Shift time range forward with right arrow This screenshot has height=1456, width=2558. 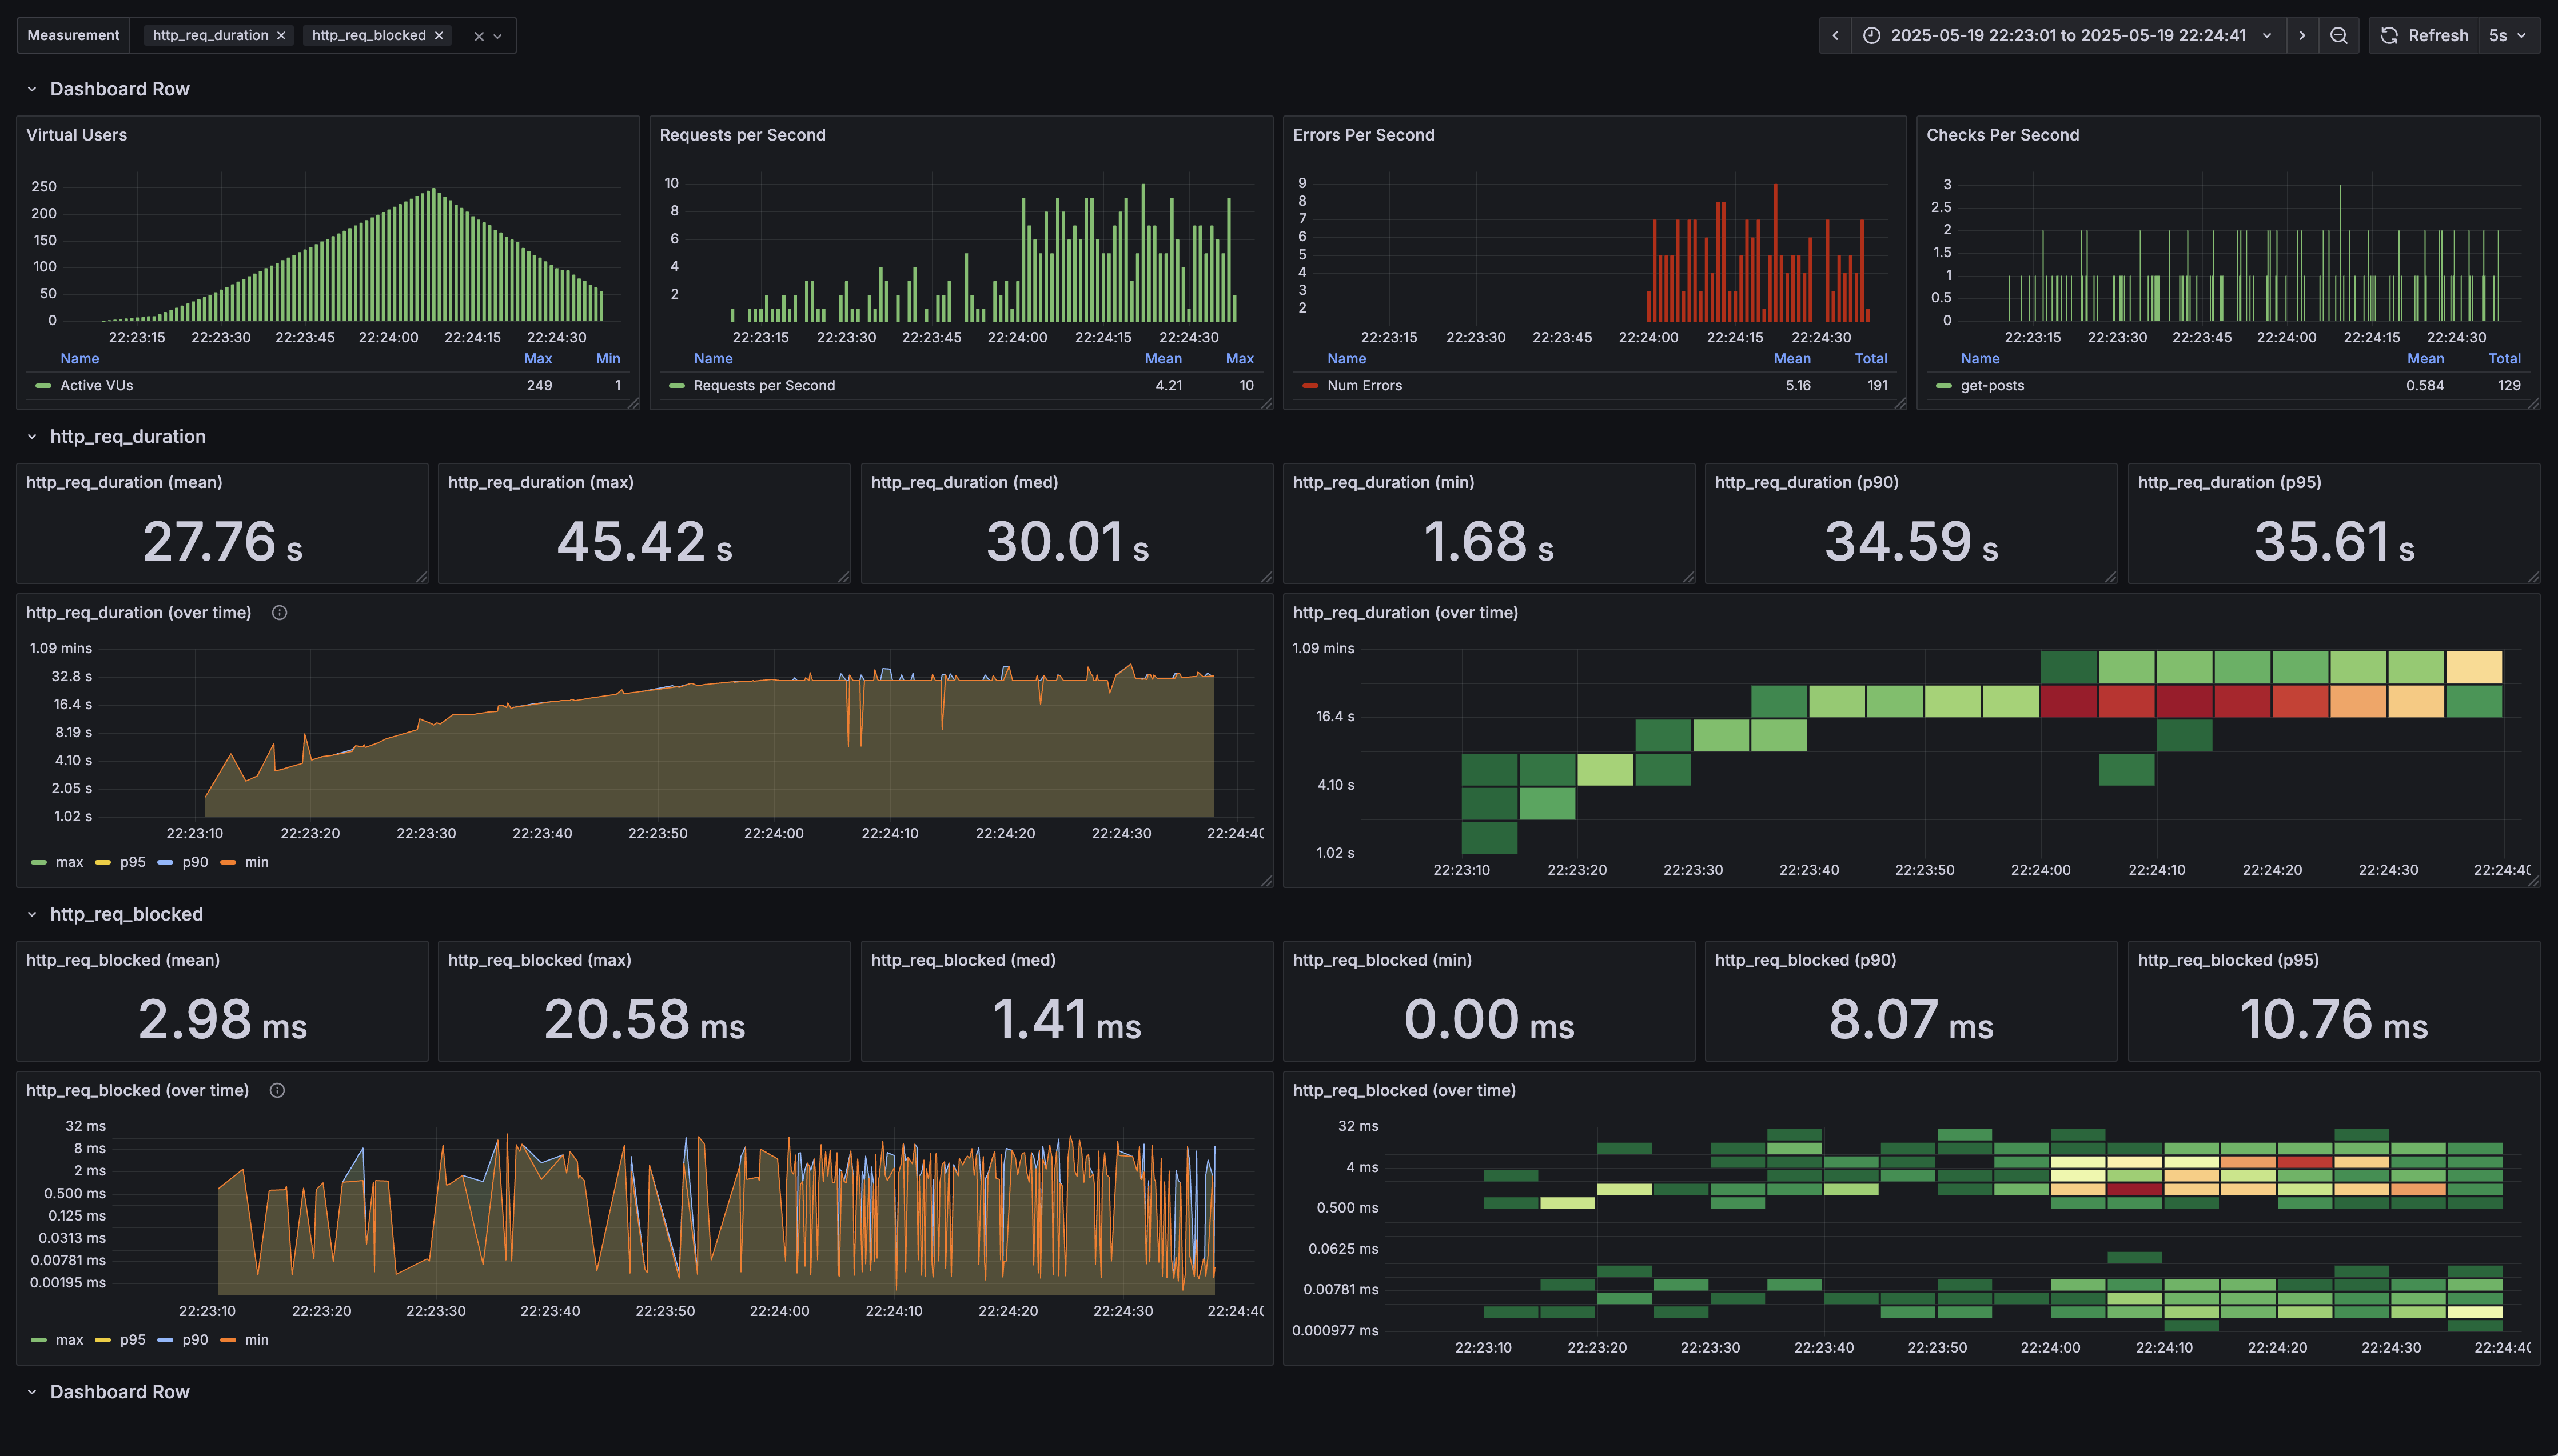[x=2302, y=35]
